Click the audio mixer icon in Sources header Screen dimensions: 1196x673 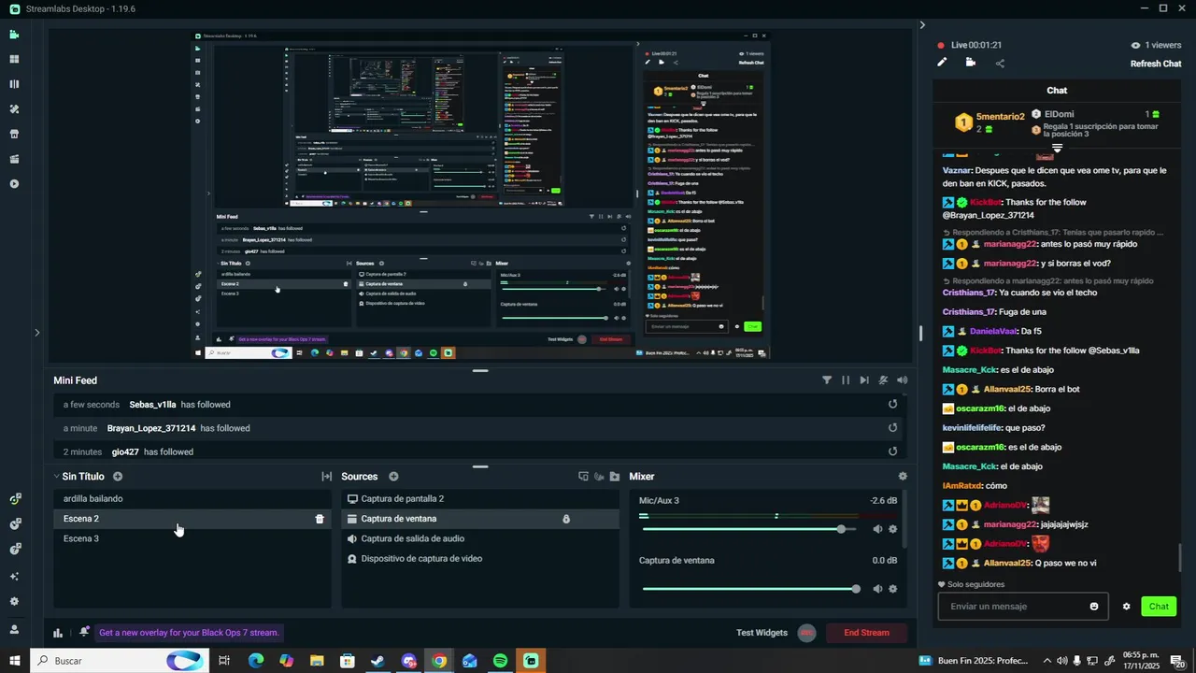pos(599,477)
